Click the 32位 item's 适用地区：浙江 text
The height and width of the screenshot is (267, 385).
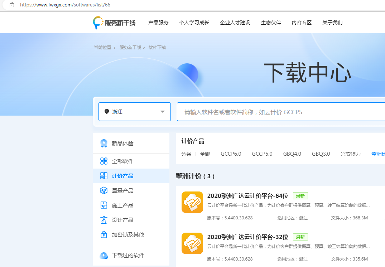[293, 259]
